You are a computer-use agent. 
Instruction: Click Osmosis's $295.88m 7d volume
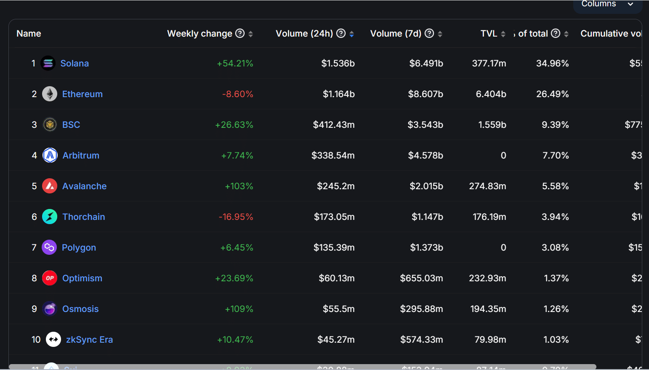click(x=421, y=309)
